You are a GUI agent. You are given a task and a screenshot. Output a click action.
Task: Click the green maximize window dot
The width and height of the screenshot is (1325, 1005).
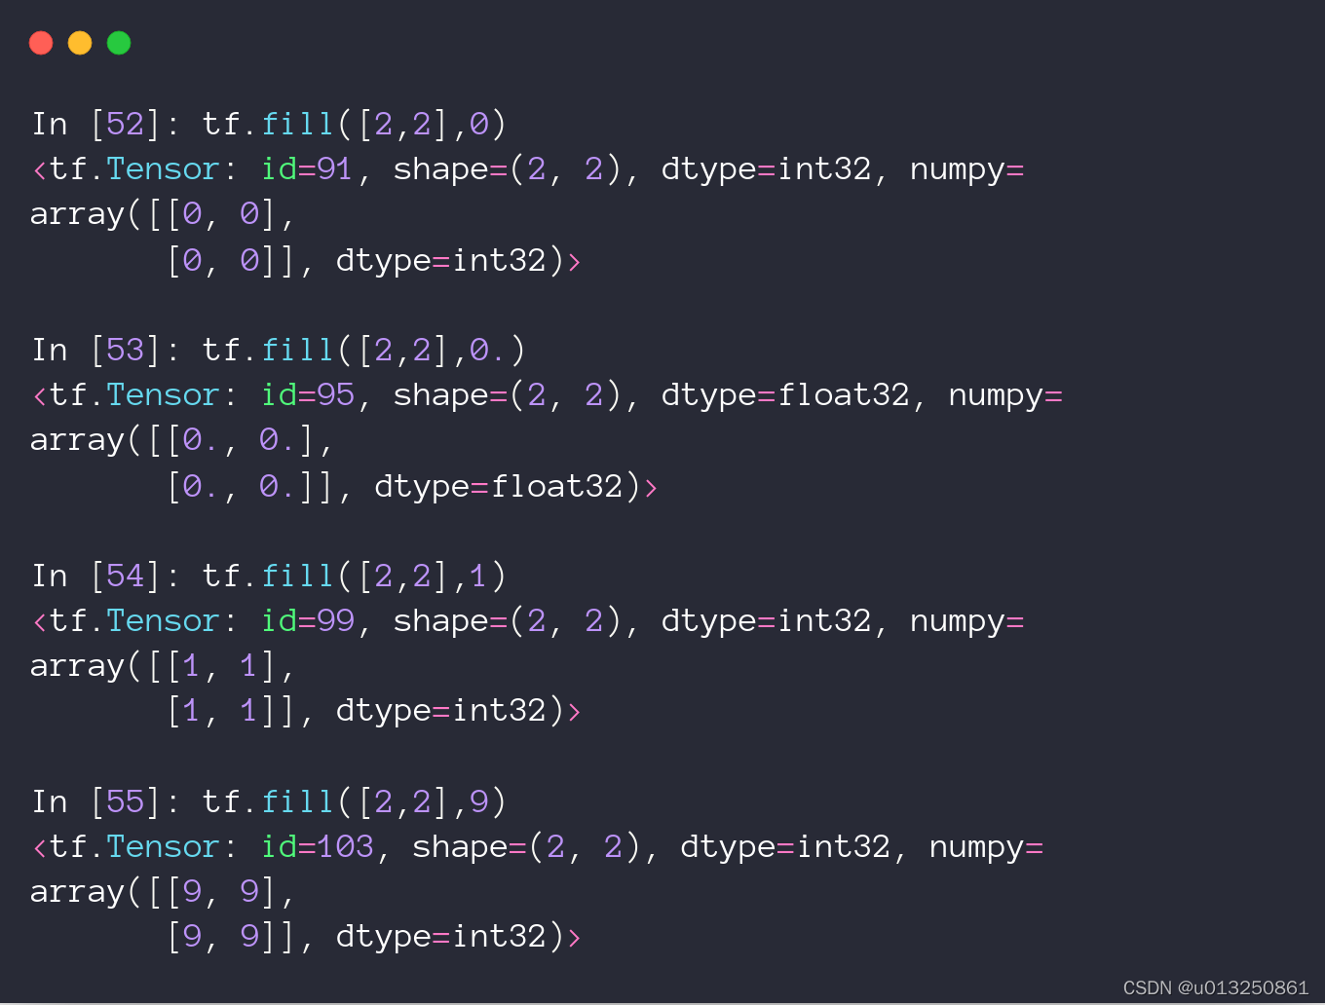[x=119, y=43]
